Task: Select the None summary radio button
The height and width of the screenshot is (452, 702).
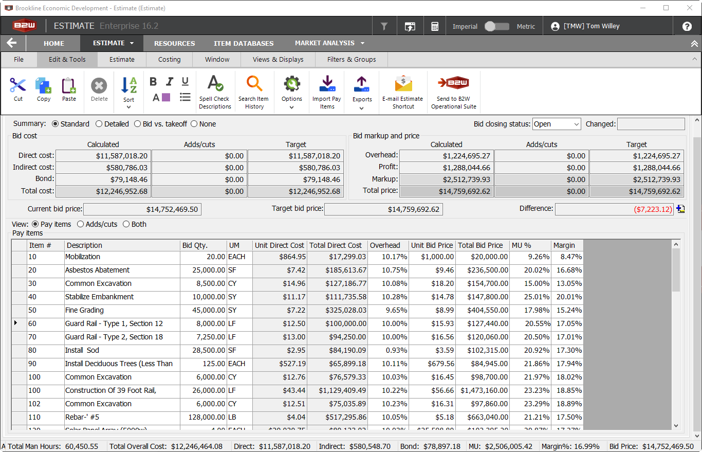Action: 194,124
